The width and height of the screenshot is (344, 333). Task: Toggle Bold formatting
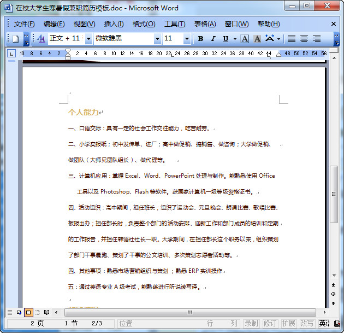200,39
